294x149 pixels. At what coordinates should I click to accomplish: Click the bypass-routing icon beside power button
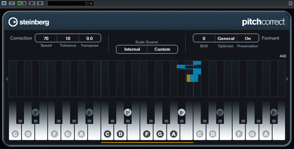[x=12, y=3]
